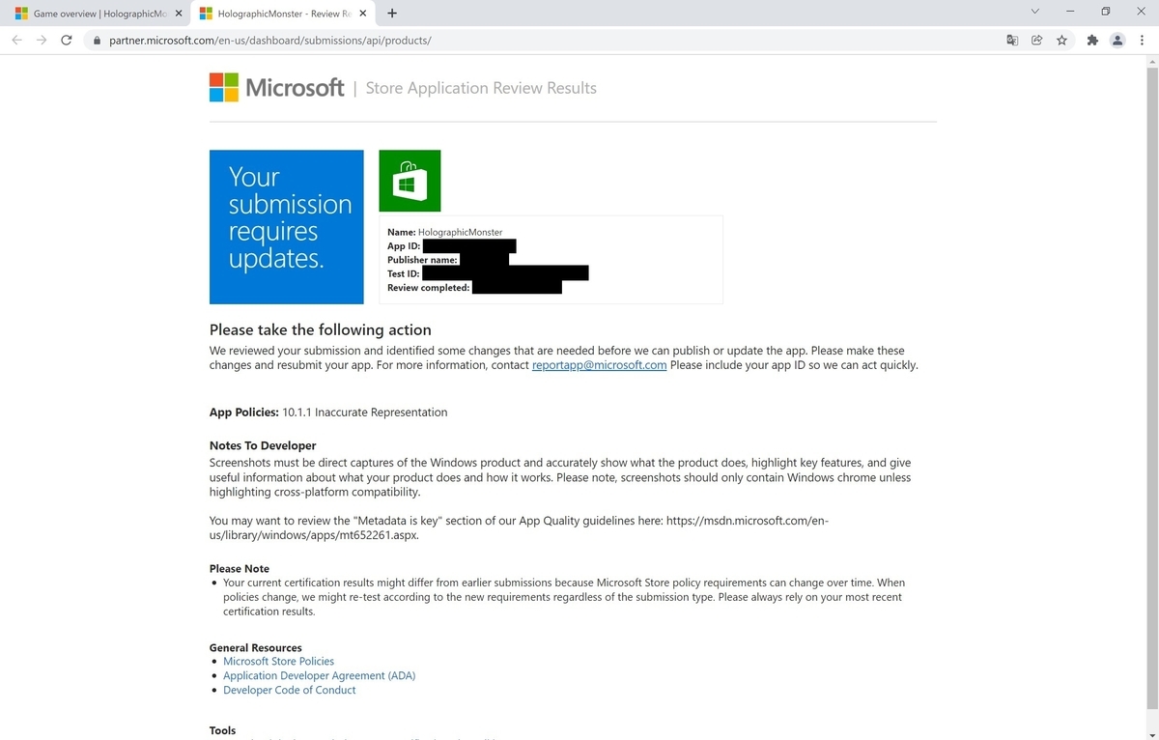
Task: Click the "Publisher name:" label
Action: [422, 260]
